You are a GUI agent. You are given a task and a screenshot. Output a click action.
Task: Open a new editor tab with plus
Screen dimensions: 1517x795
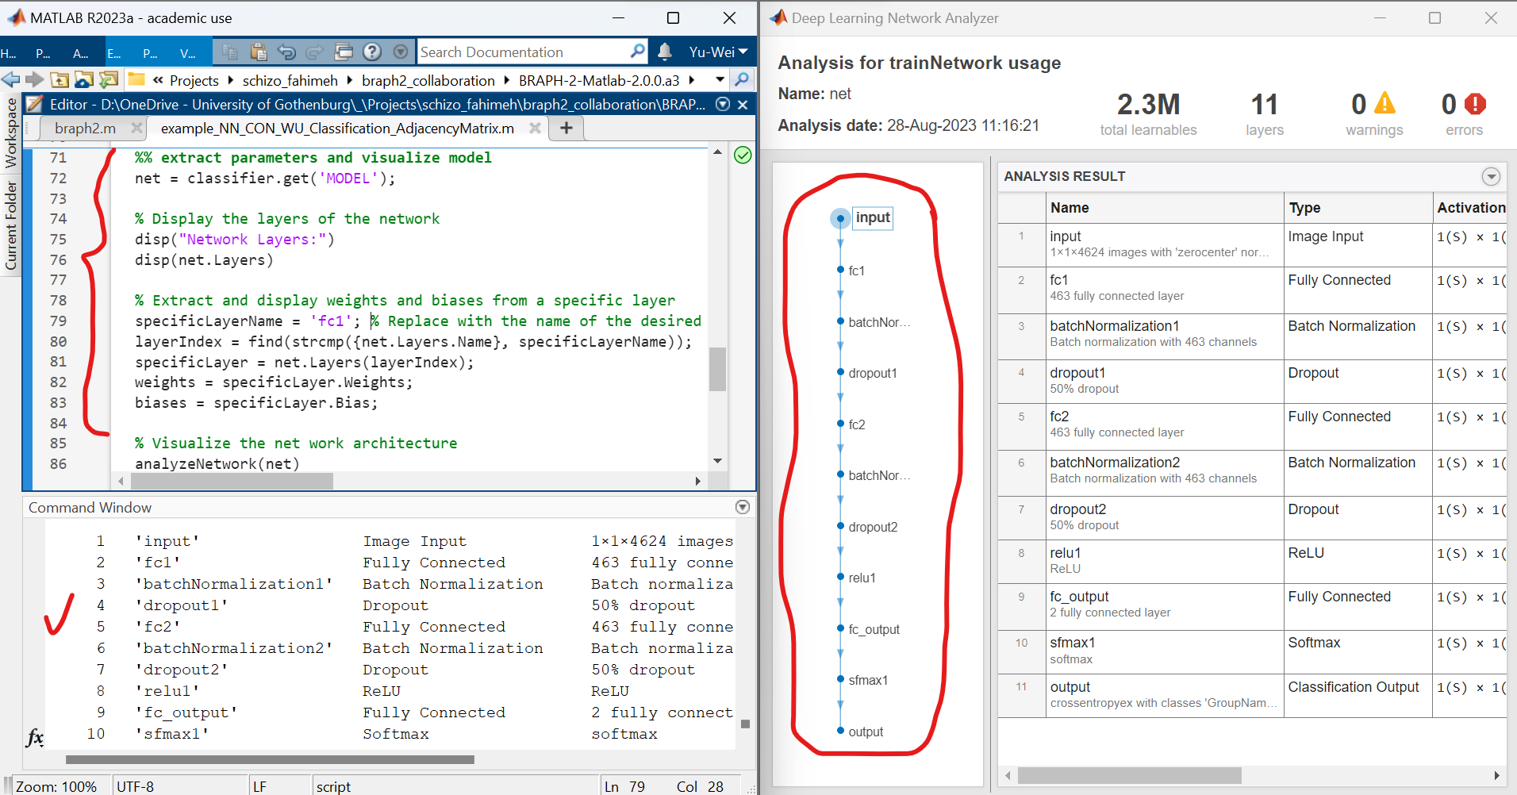tap(566, 129)
